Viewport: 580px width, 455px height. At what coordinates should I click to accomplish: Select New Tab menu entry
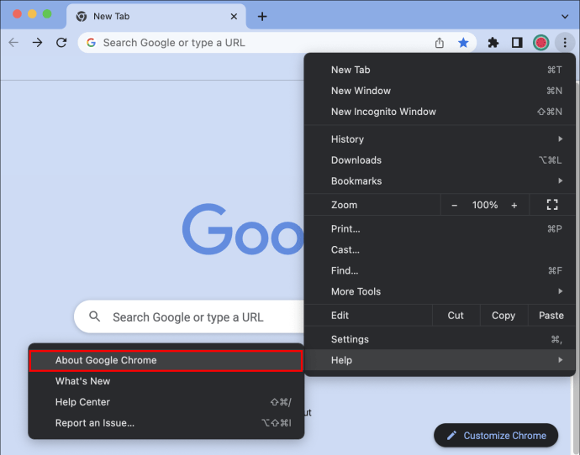tap(440, 70)
